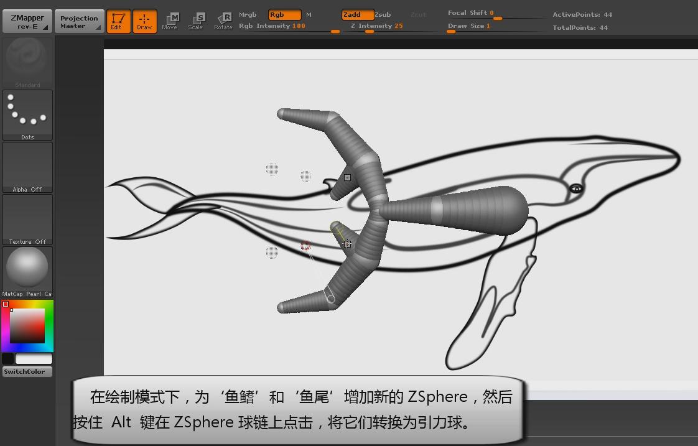Switch to Zsub mode
Viewport: 698px width, 446px height.
pos(383,15)
